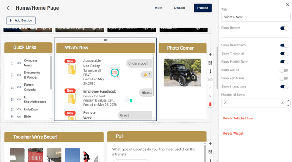
Task: Open the More menu
Action: click(158, 8)
